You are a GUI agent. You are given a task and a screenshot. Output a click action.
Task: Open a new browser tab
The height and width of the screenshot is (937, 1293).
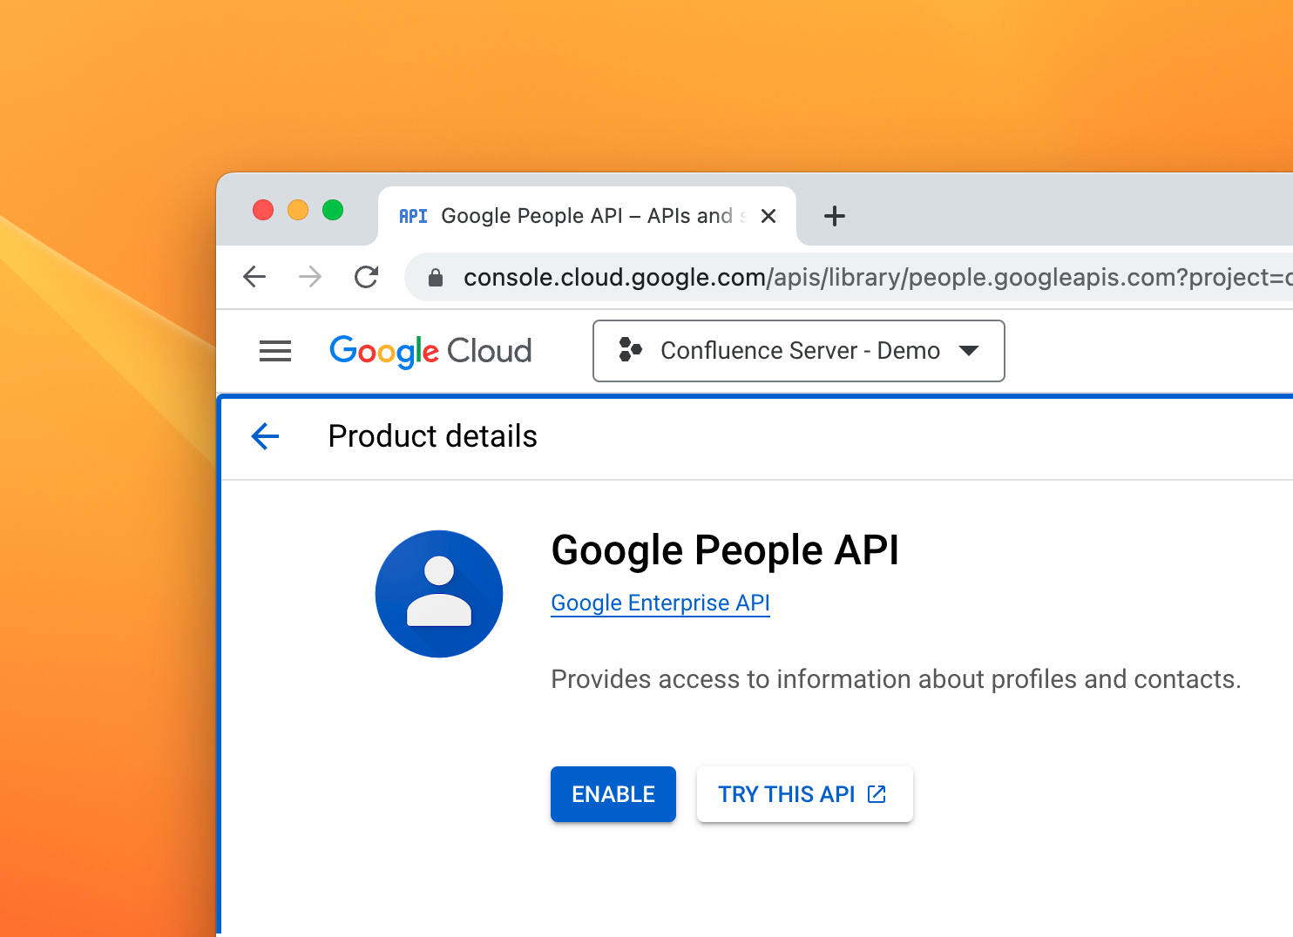(x=834, y=216)
